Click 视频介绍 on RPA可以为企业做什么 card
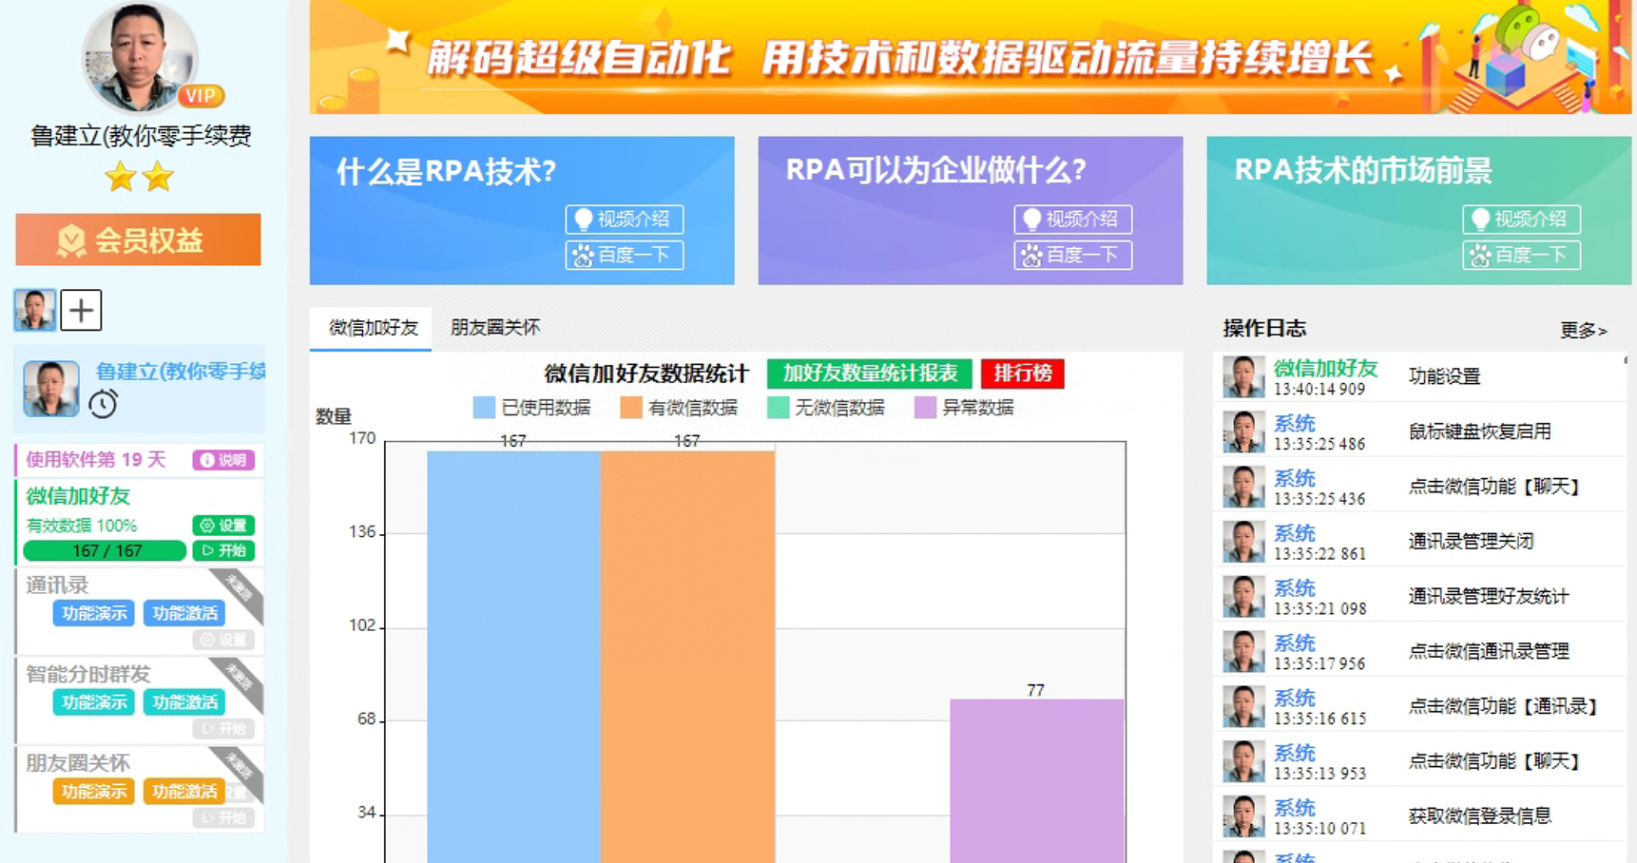Viewport: 1637px width, 863px height. [x=1073, y=220]
